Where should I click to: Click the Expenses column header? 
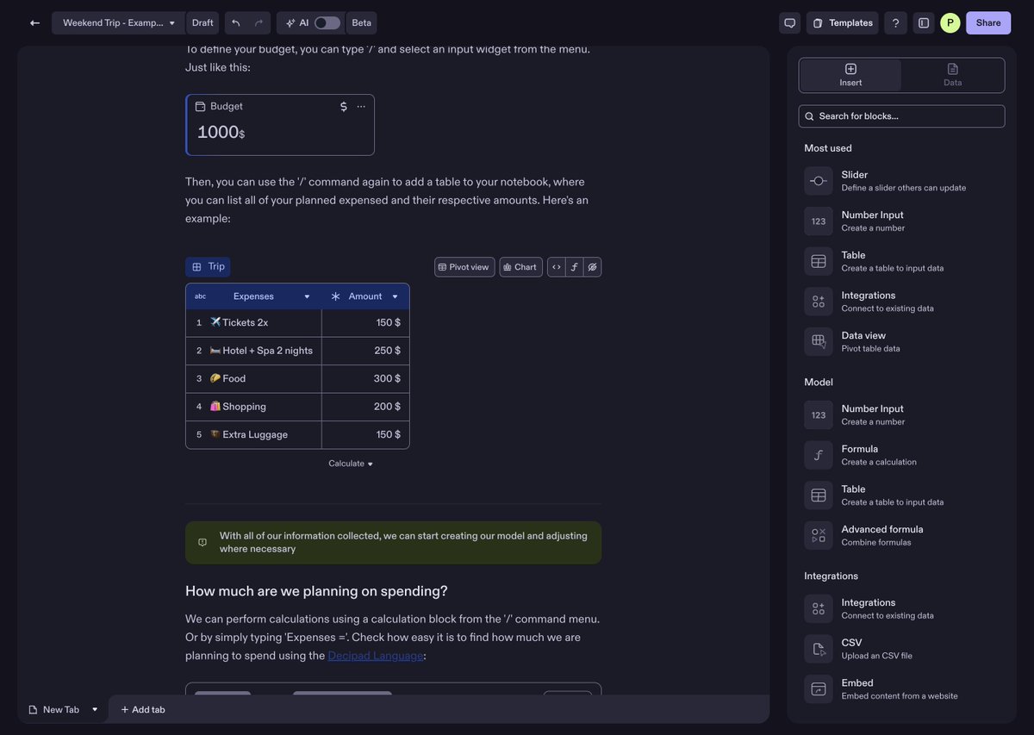(253, 296)
